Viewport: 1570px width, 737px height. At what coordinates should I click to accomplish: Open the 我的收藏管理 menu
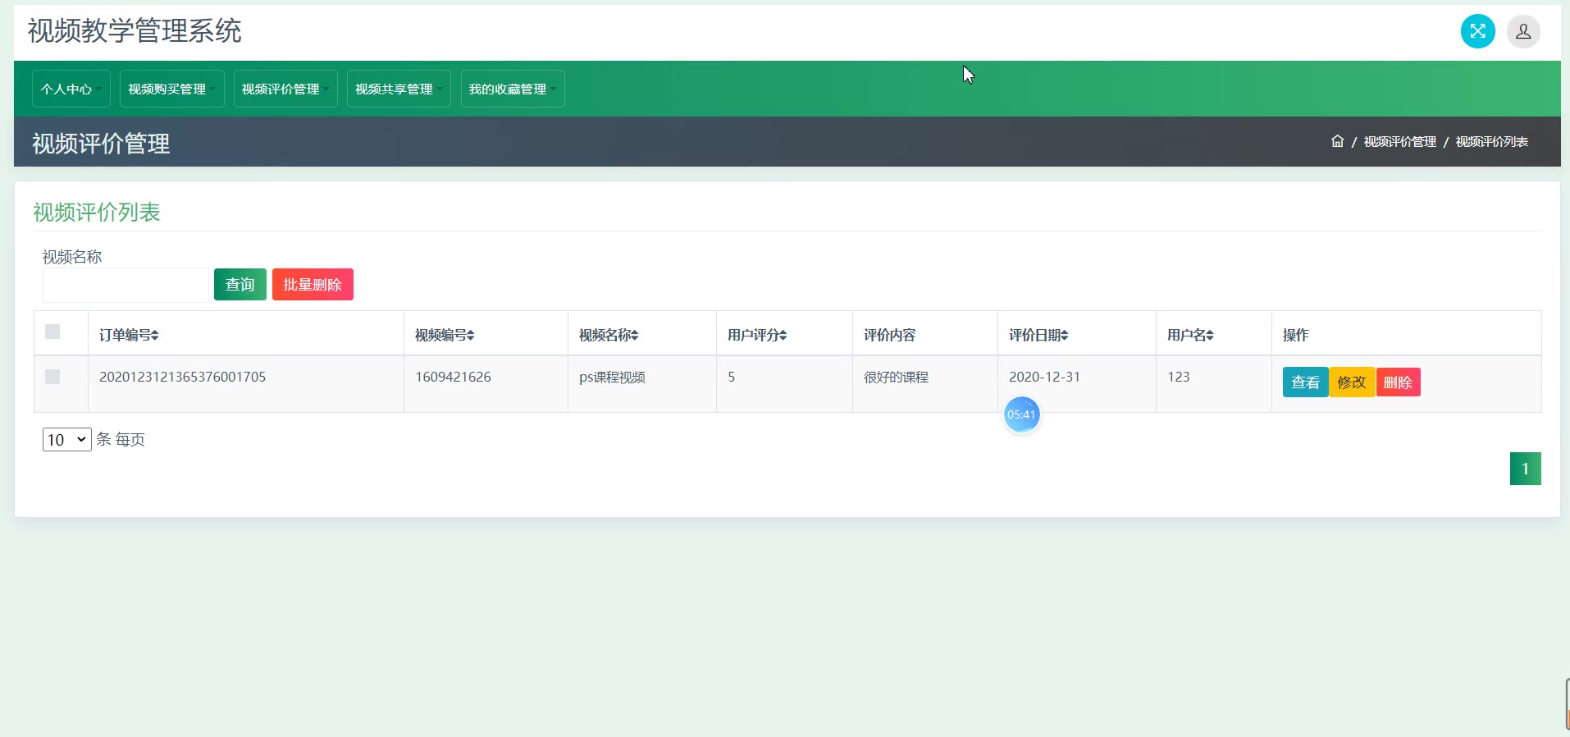[x=512, y=89]
